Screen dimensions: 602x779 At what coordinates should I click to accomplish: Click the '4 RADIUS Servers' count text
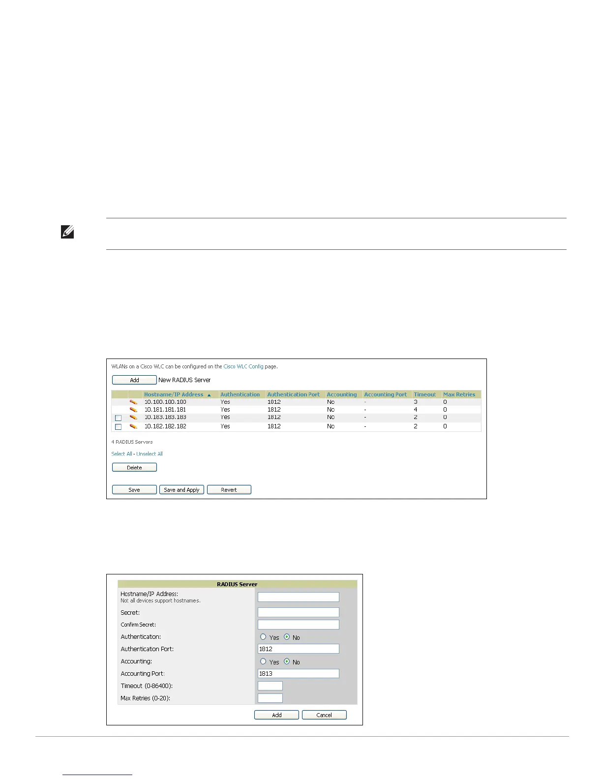point(132,442)
